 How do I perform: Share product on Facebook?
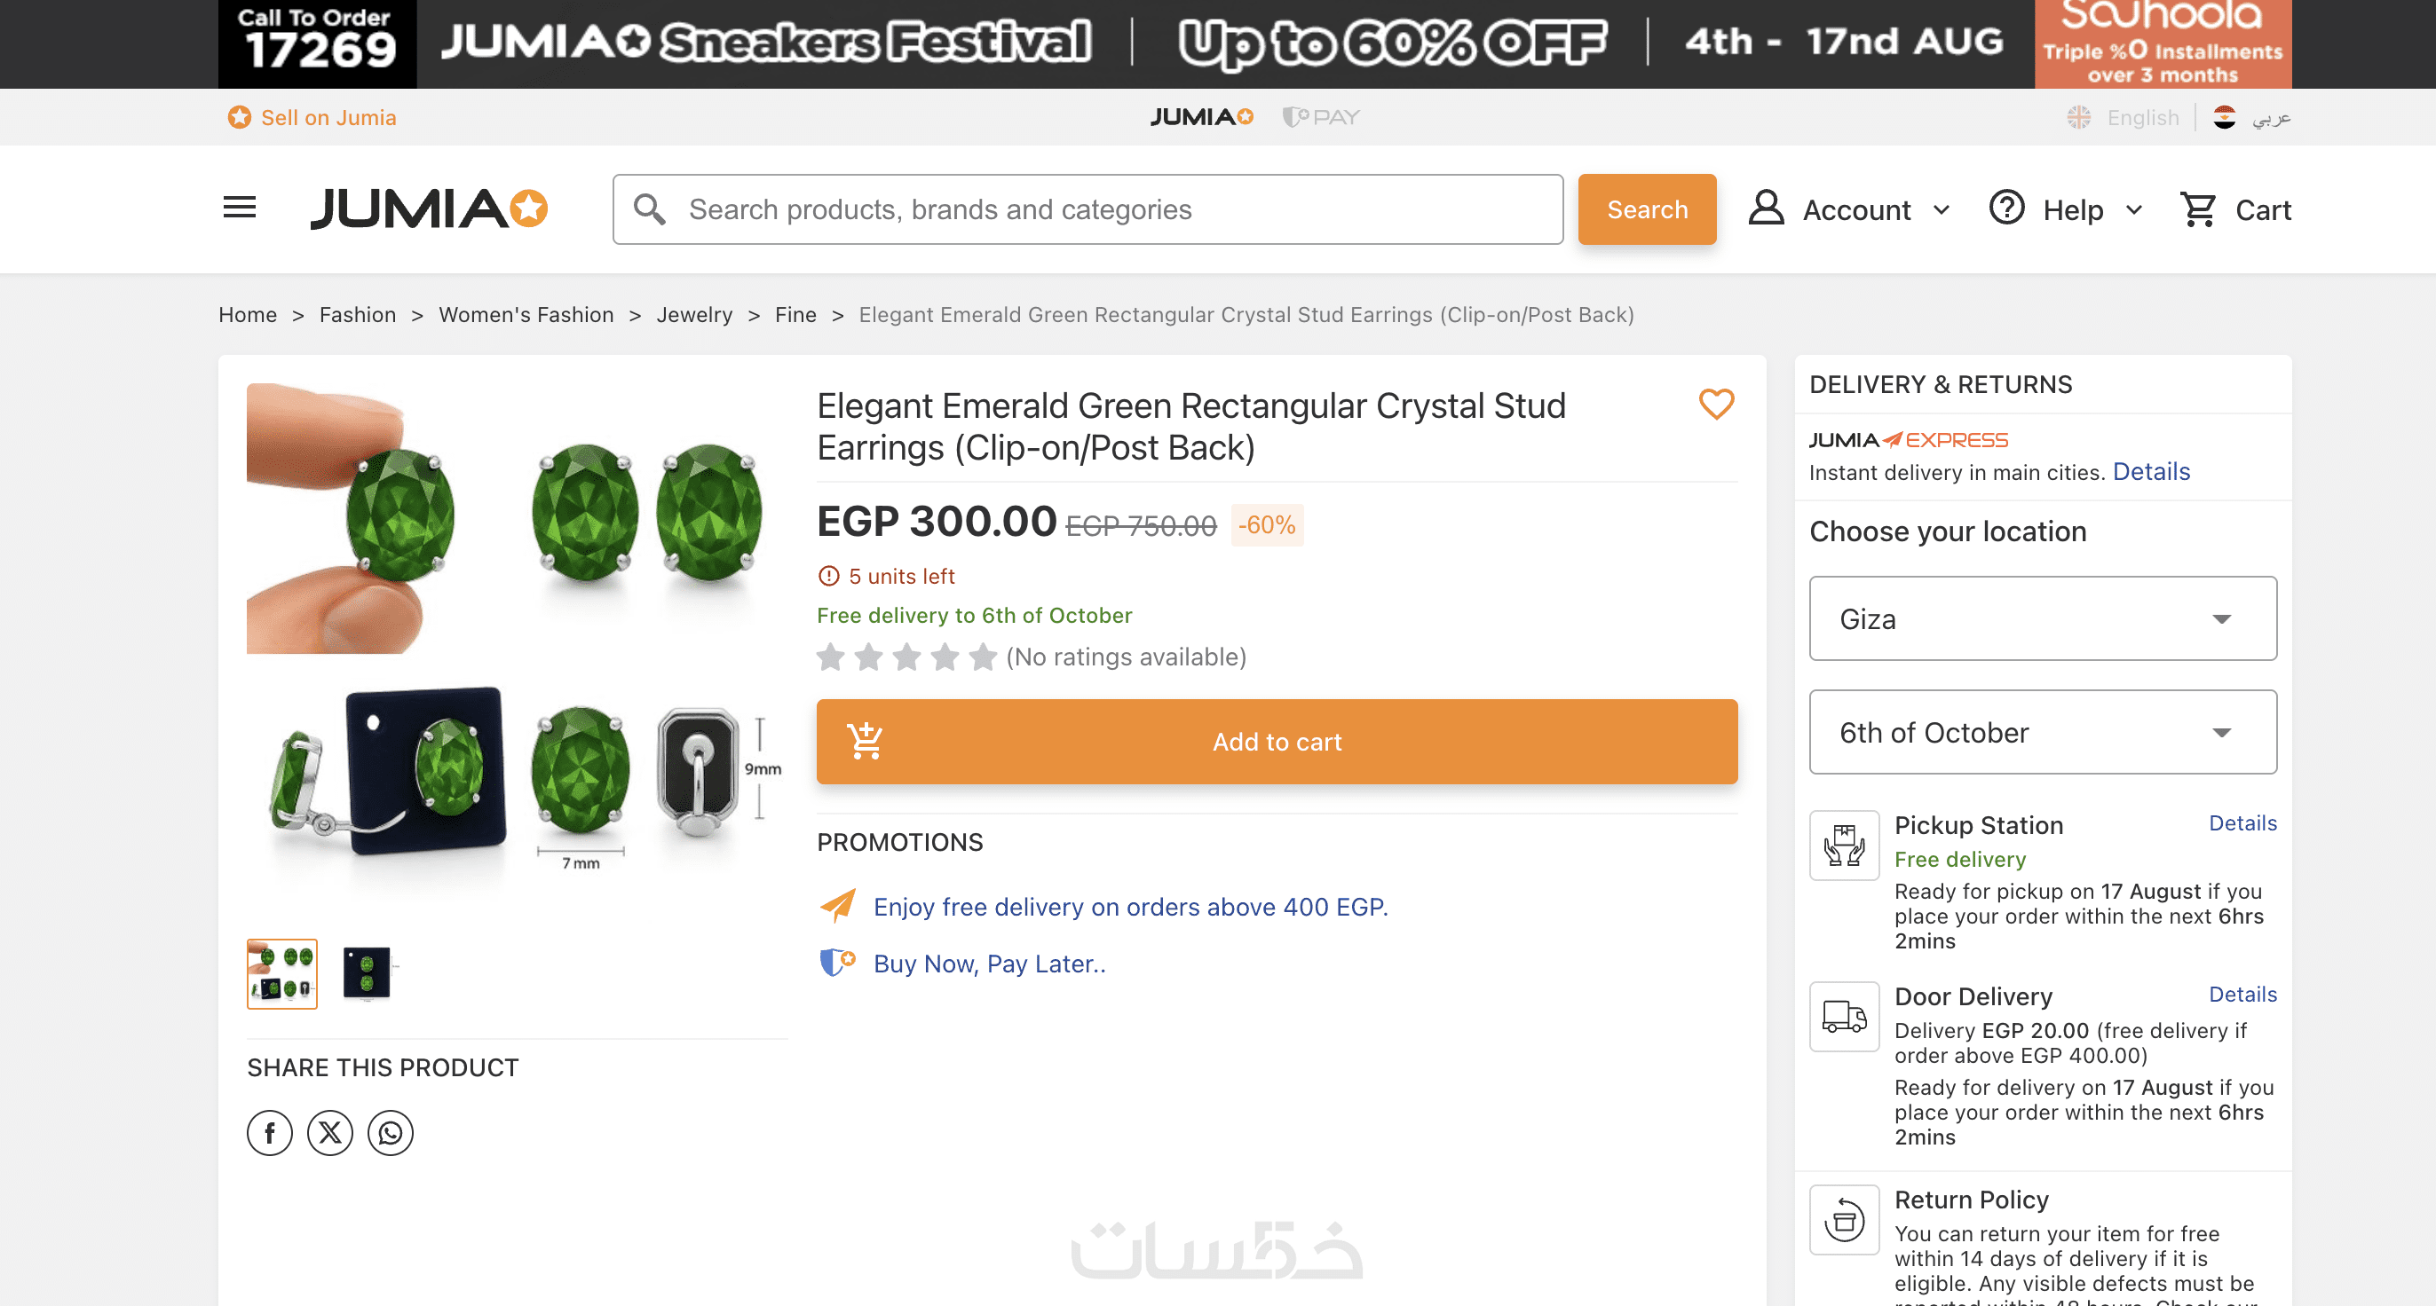pyautogui.click(x=270, y=1132)
